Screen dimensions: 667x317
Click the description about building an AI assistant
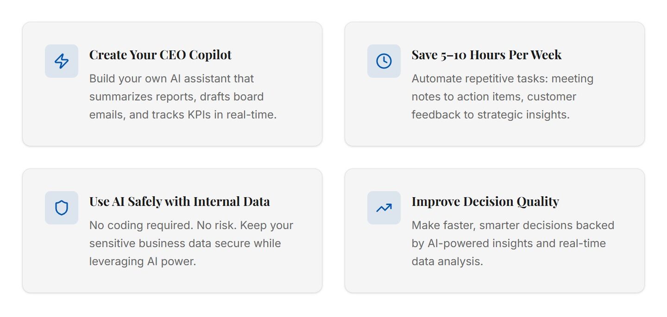[x=182, y=97]
